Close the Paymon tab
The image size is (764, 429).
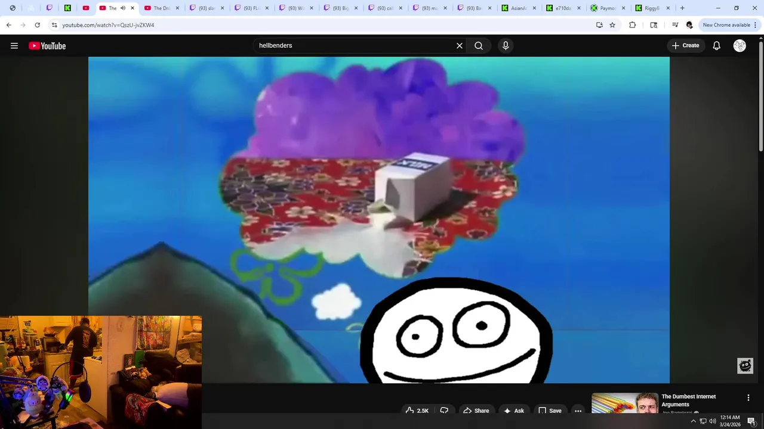coord(624,8)
